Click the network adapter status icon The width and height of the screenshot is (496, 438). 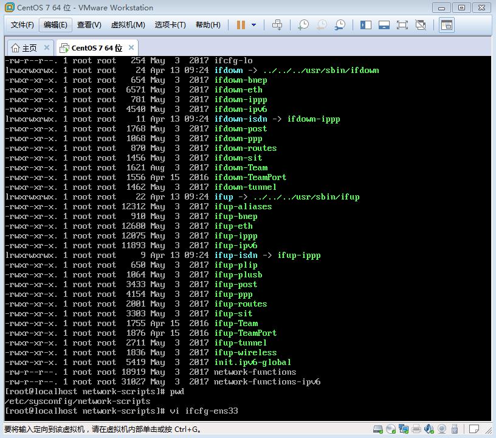click(x=404, y=429)
